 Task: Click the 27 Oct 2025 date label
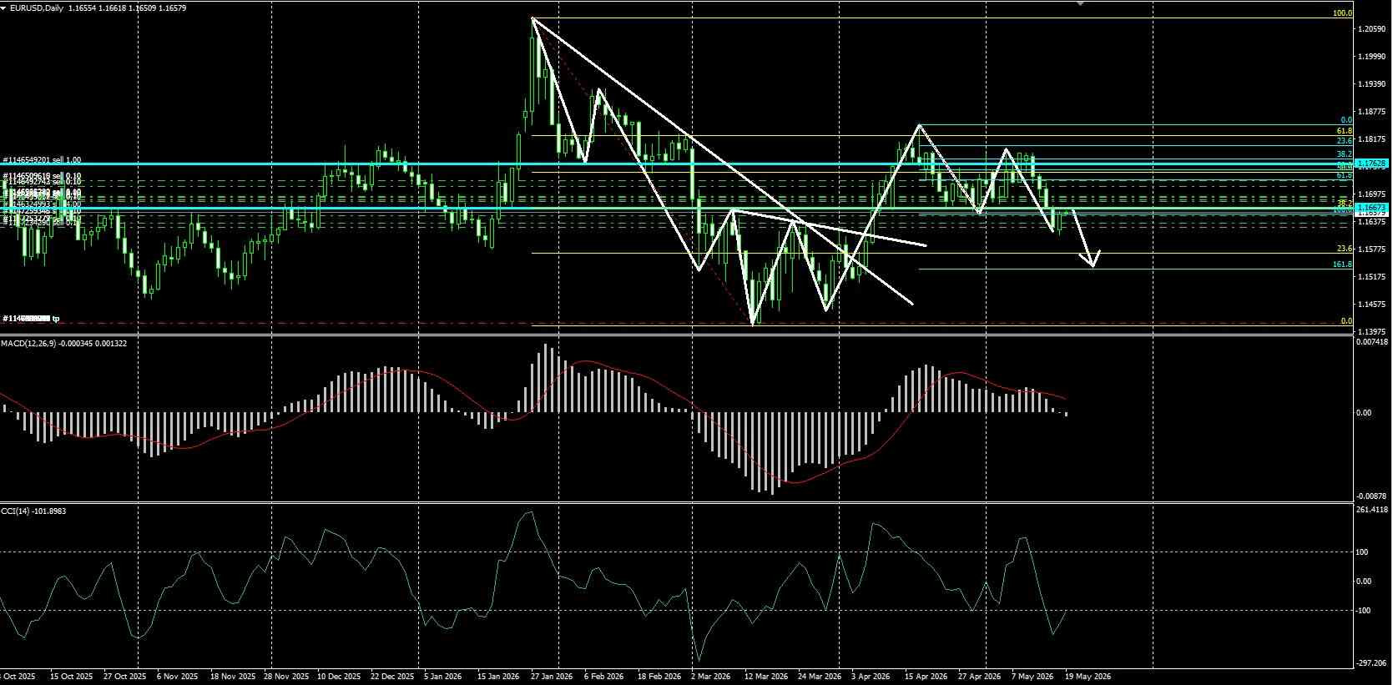pyautogui.click(x=125, y=677)
